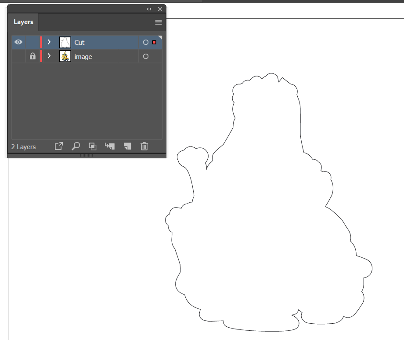Screen dimensions: 404x340
Task: Click the target circle for the image layer
Action: [145, 56]
